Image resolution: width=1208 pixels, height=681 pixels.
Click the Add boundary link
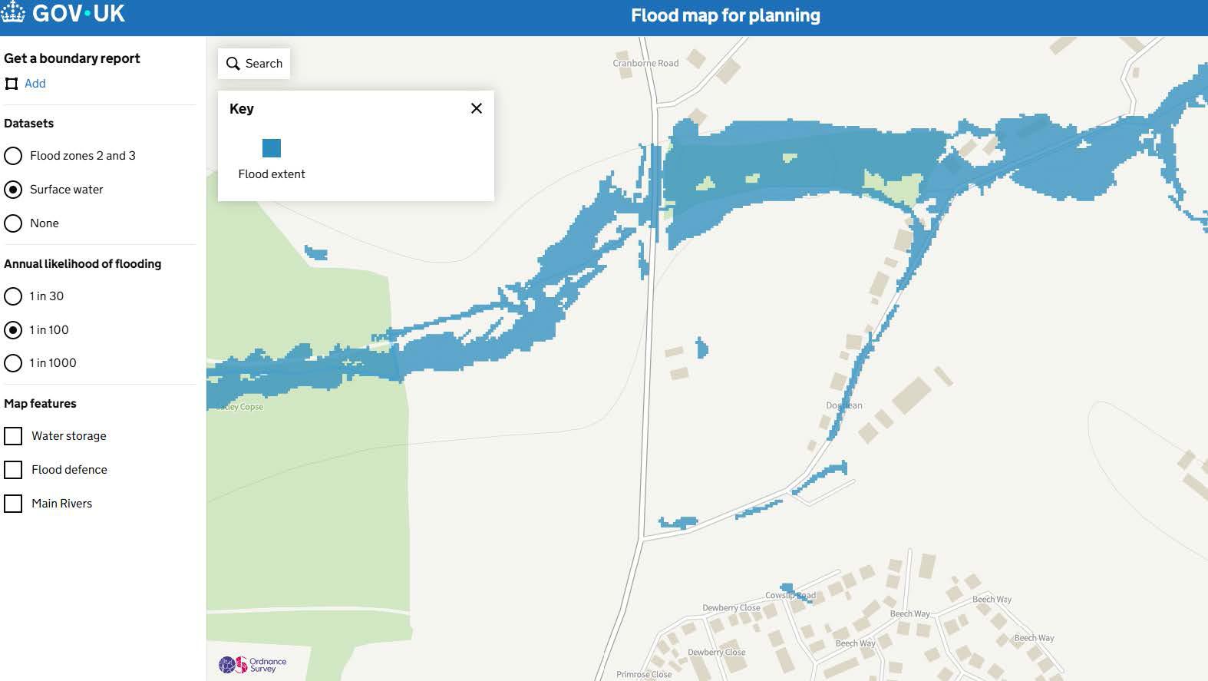pyautogui.click(x=35, y=84)
